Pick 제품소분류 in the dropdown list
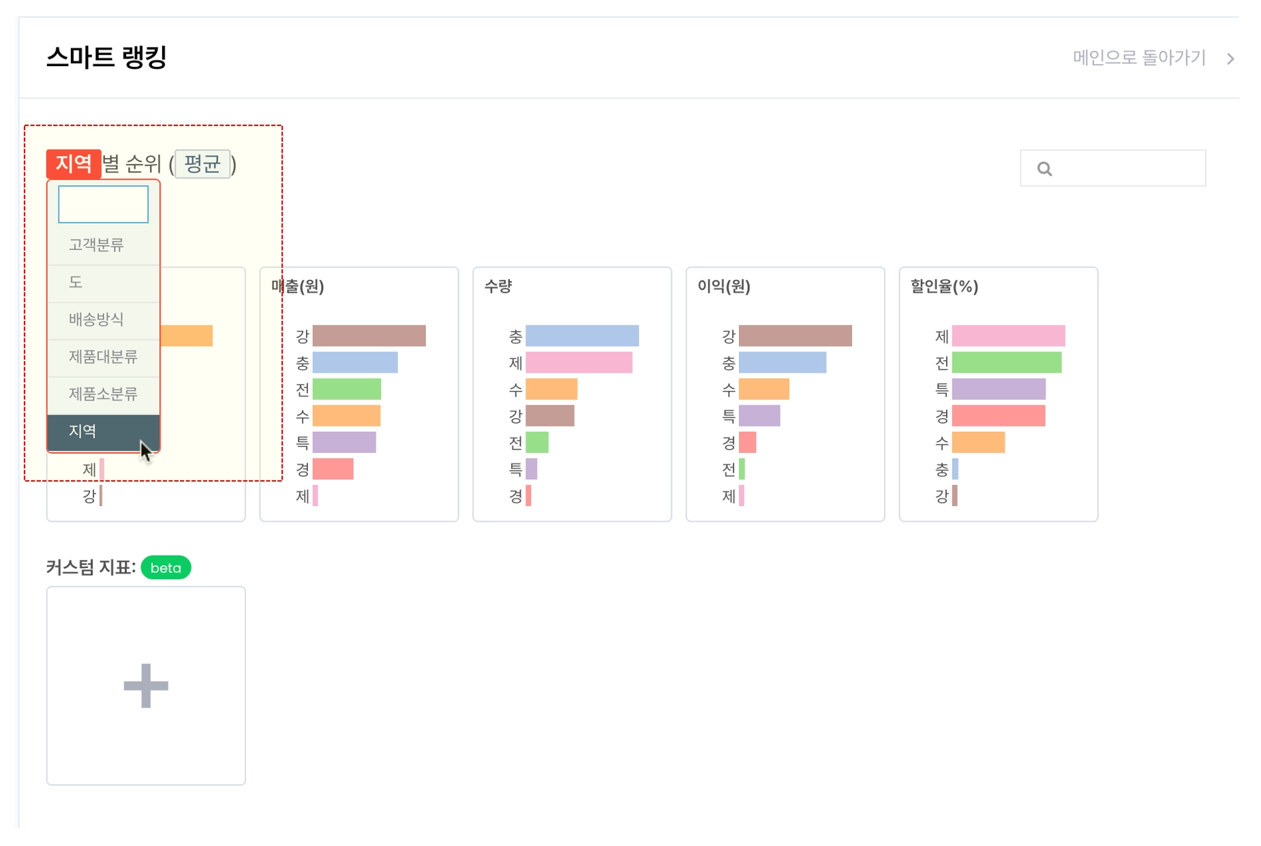The width and height of the screenshot is (1261, 846). pyautogui.click(x=103, y=394)
